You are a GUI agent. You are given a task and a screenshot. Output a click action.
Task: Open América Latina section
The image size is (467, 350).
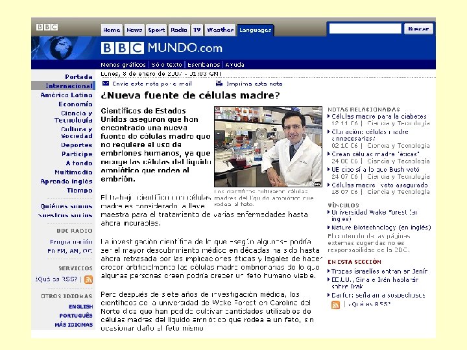[x=66, y=95]
